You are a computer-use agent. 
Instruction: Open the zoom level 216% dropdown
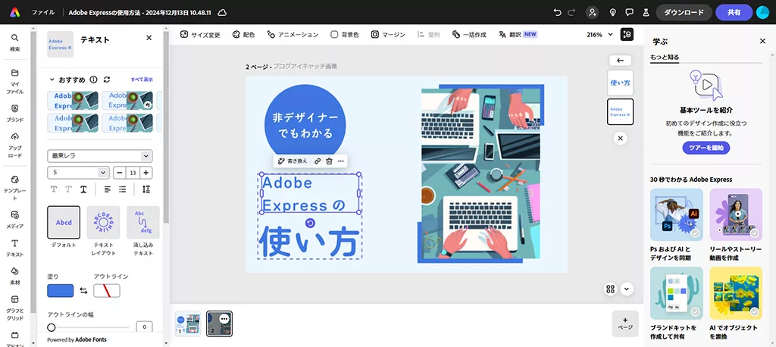point(600,35)
